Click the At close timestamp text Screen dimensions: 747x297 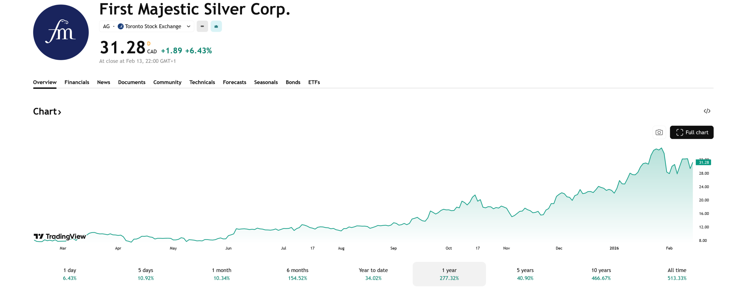137,61
